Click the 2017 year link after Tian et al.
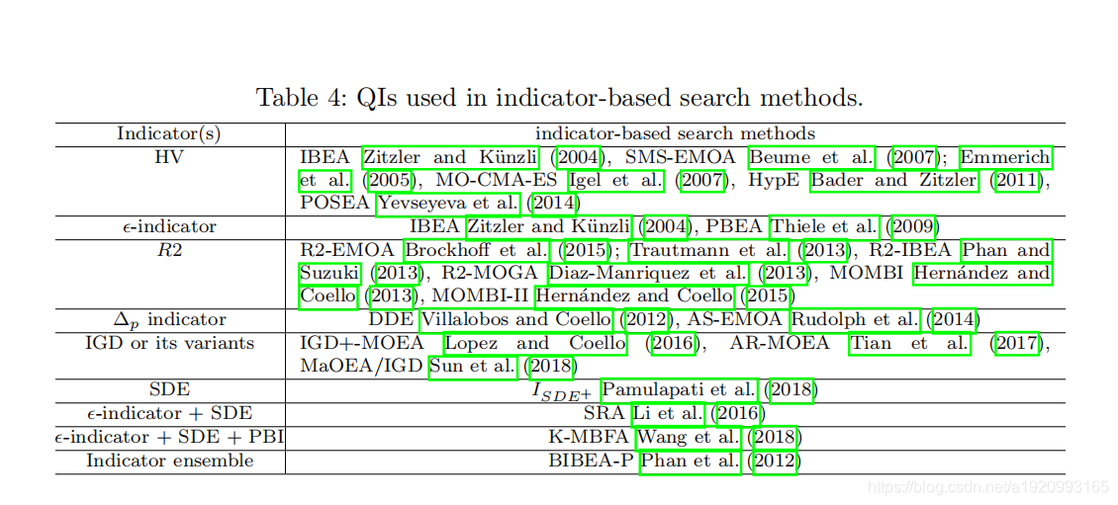The height and width of the screenshot is (505, 1118). coord(1019,343)
